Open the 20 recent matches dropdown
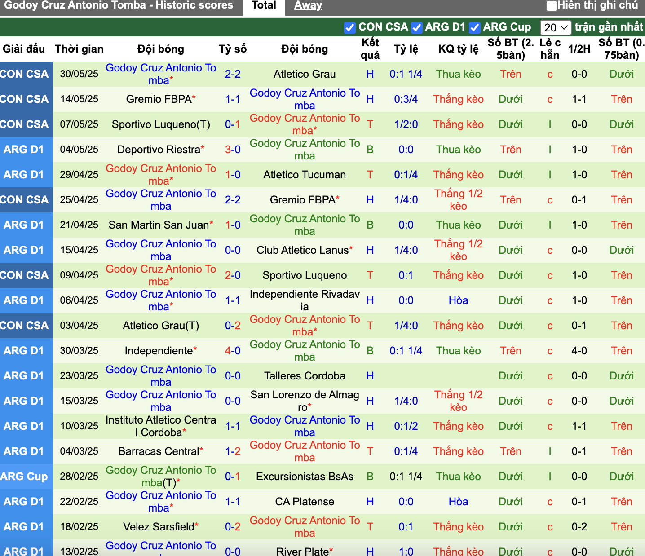This screenshot has height=556, width=645. [556, 27]
